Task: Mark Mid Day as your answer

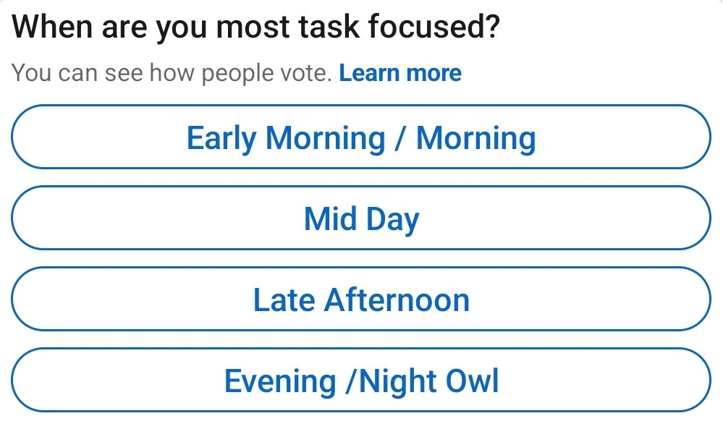Action: click(361, 218)
